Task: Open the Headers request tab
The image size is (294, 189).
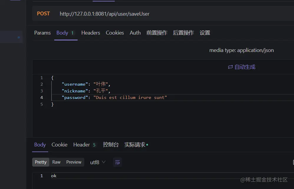Action: click(x=91, y=33)
